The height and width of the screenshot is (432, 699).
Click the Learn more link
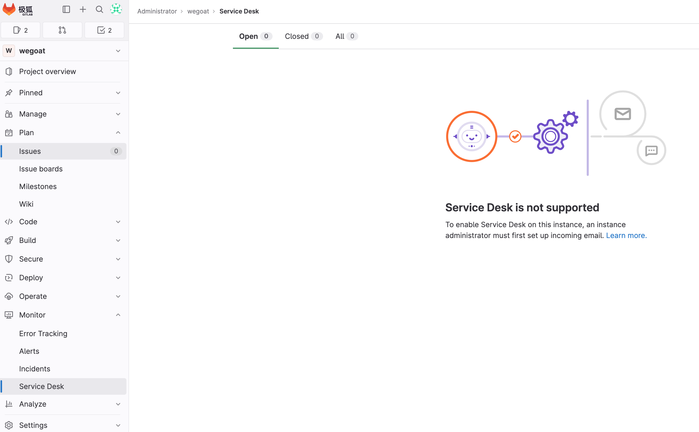point(626,235)
